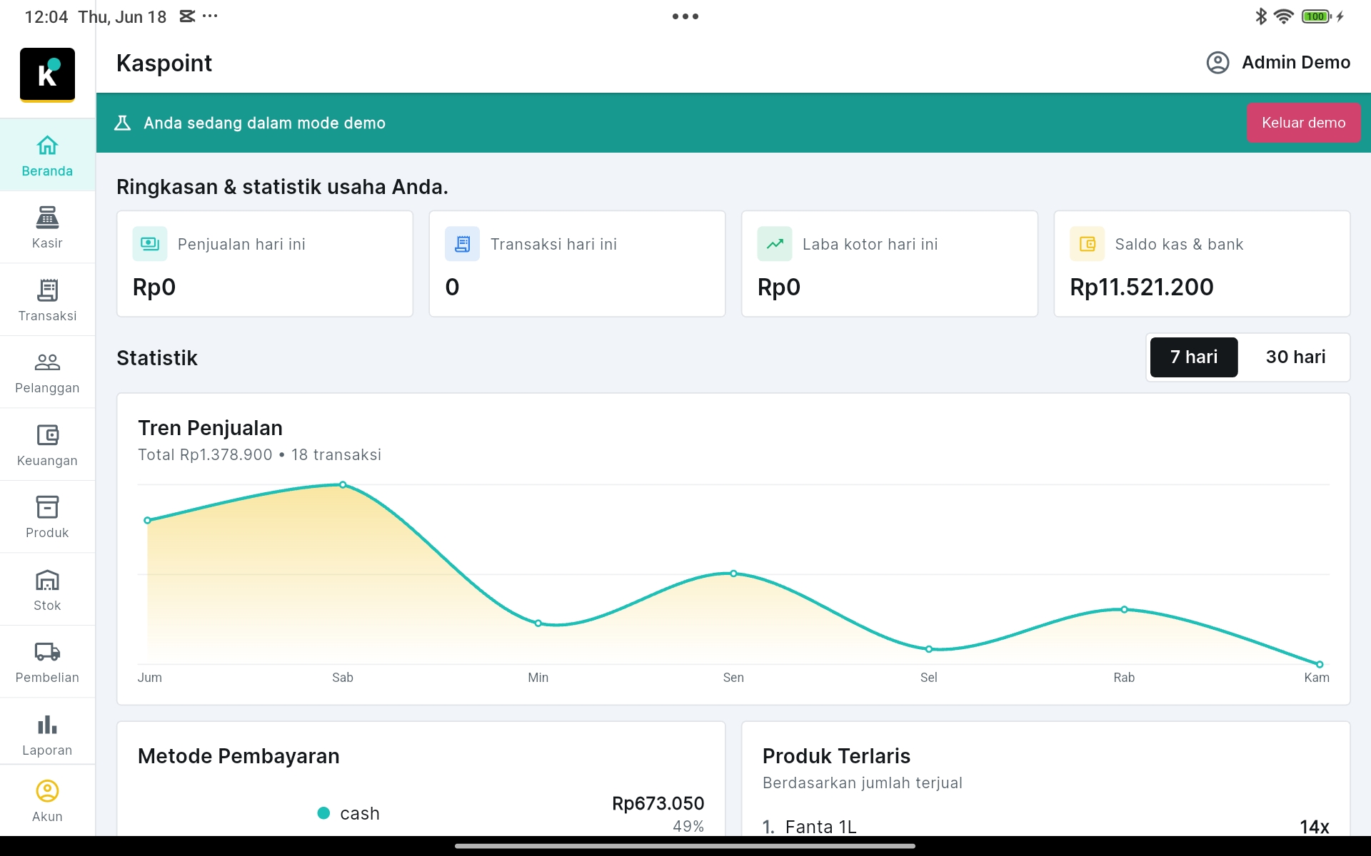Open the Produk box icon
Image resolution: width=1371 pixels, height=856 pixels.
pos(47,507)
